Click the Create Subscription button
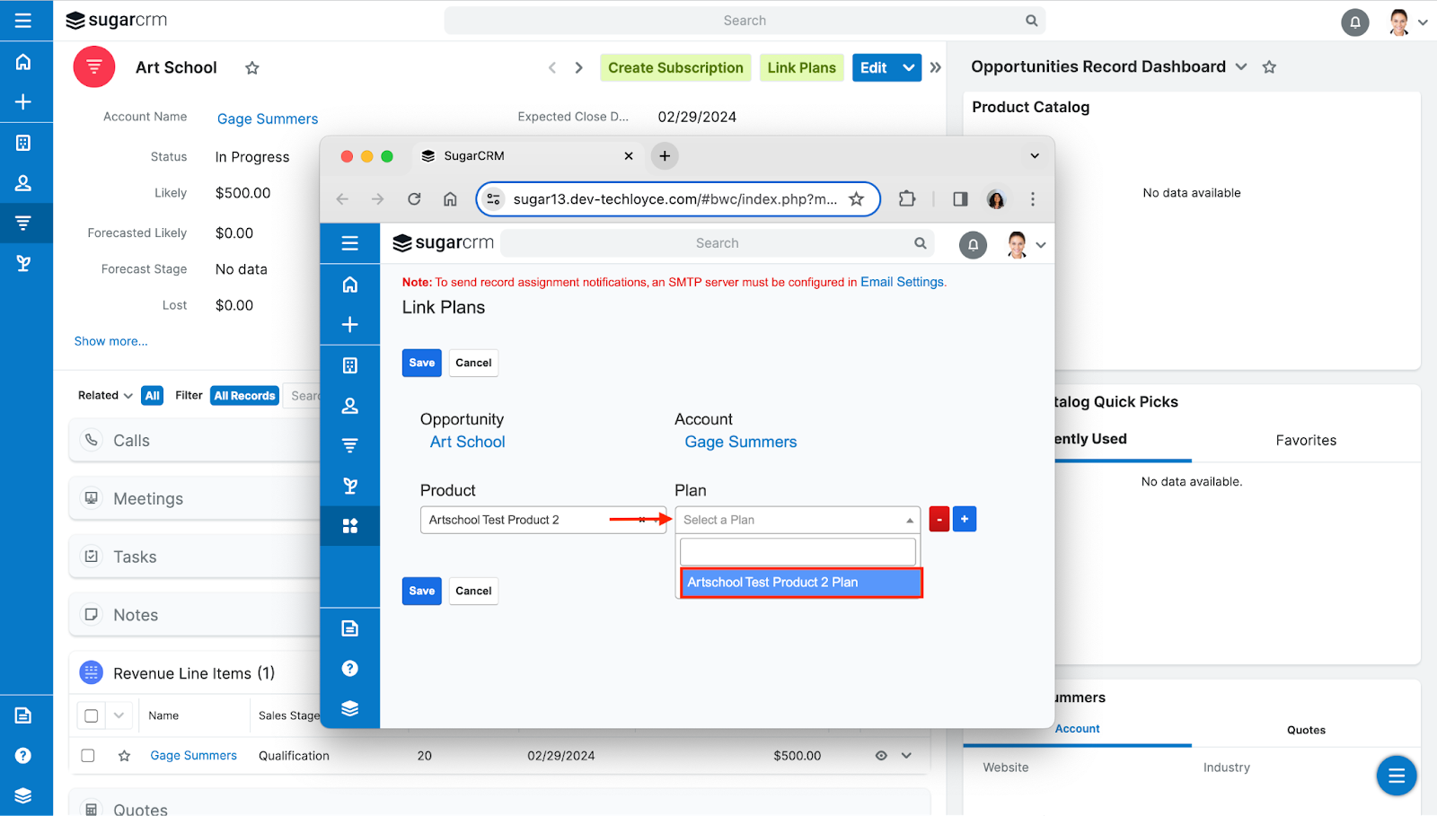The width and height of the screenshot is (1437, 816). [674, 67]
